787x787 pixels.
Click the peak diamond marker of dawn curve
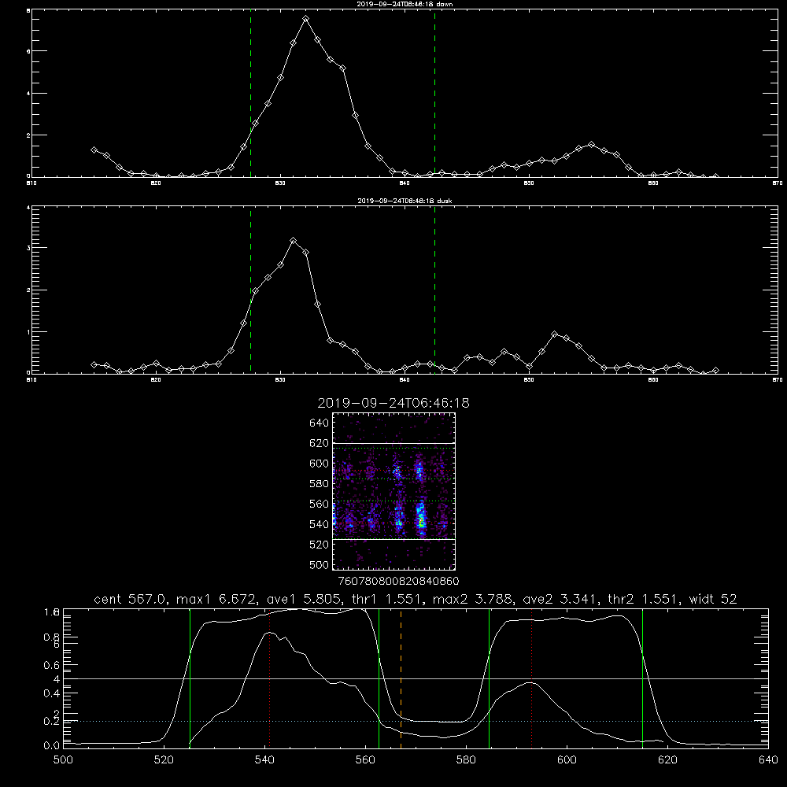point(305,19)
